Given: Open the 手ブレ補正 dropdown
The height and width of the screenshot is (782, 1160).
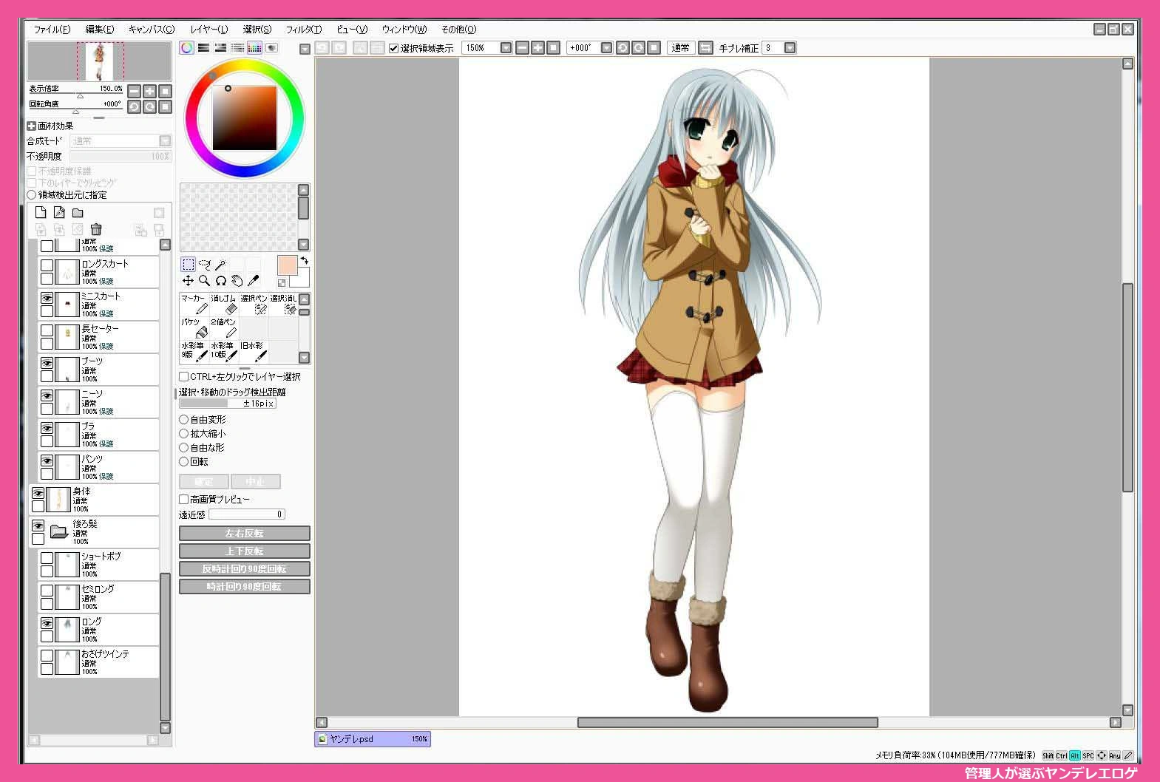Looking at the screenshot, I should (790, 48).
